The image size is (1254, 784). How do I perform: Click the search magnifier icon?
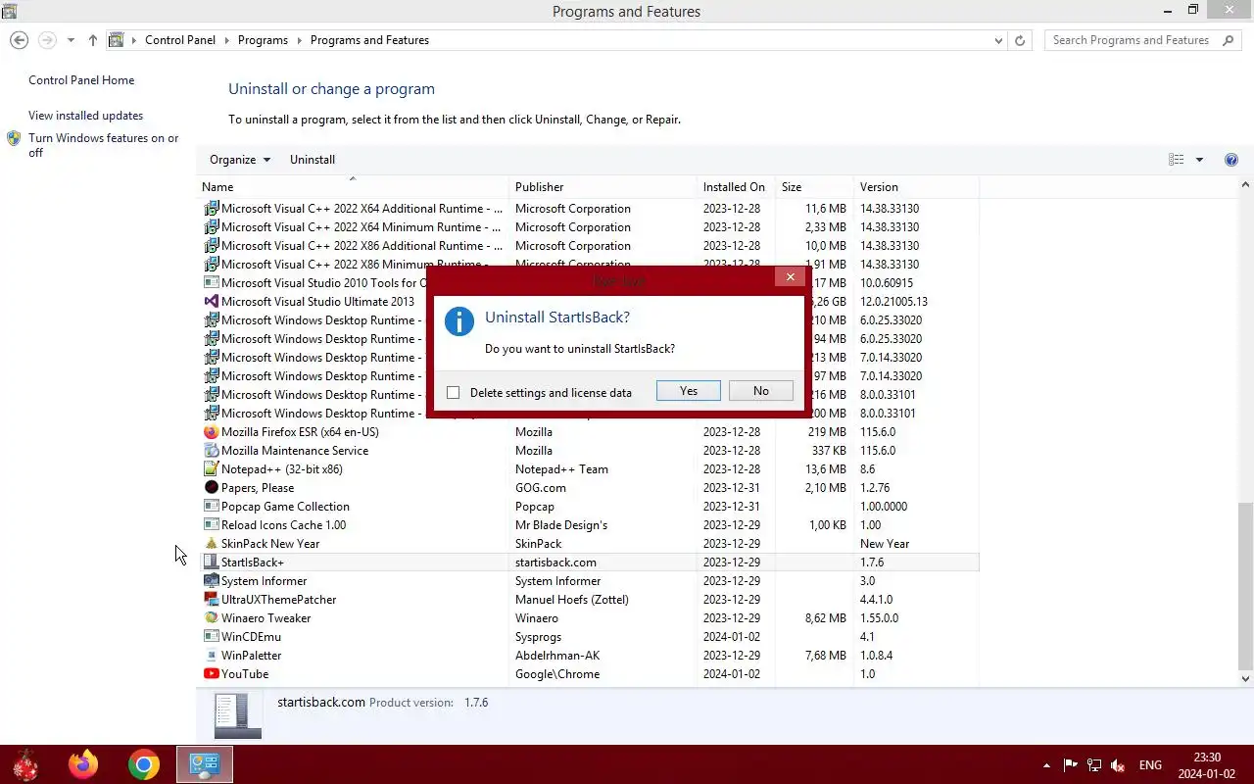coord(1229,40)
